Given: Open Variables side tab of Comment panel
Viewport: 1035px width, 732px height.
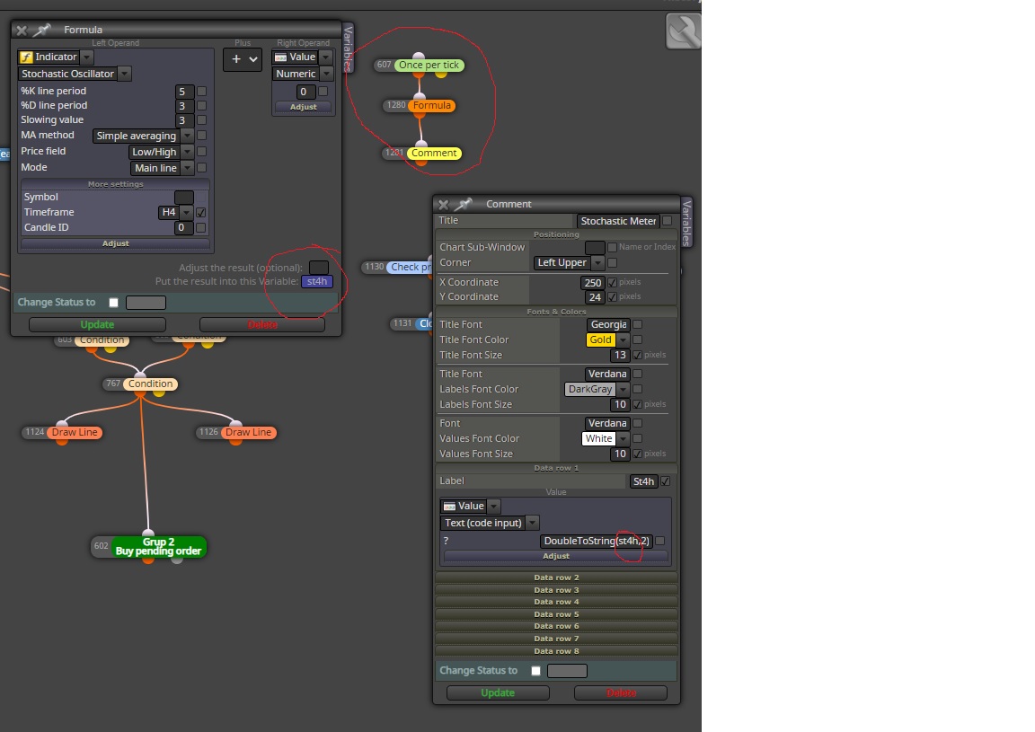Looking at the screenshot, I should (x=686, y=223).
